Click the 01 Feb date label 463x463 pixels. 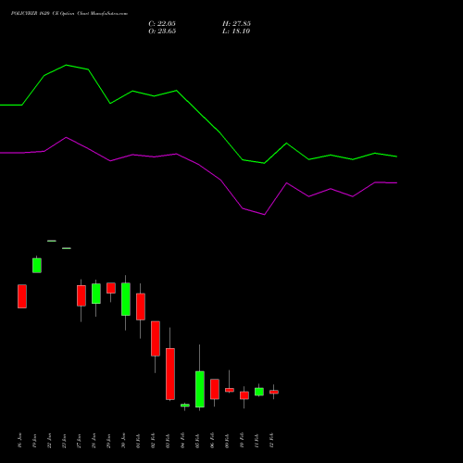tap(139, 441)
